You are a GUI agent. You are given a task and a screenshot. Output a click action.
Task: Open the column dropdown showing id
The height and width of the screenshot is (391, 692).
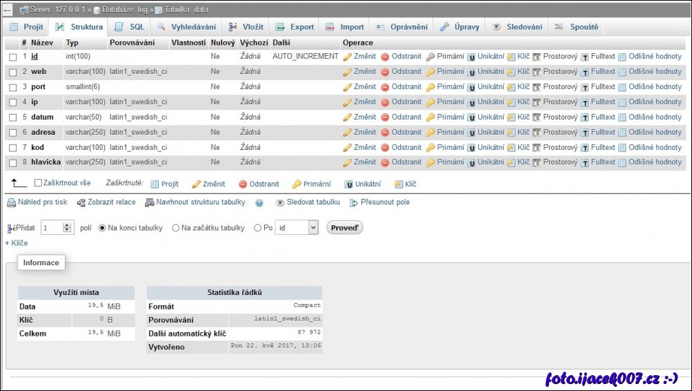pos(297,228)
